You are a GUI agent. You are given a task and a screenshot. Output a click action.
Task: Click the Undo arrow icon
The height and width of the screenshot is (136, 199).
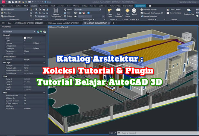(x=33, y=2)
